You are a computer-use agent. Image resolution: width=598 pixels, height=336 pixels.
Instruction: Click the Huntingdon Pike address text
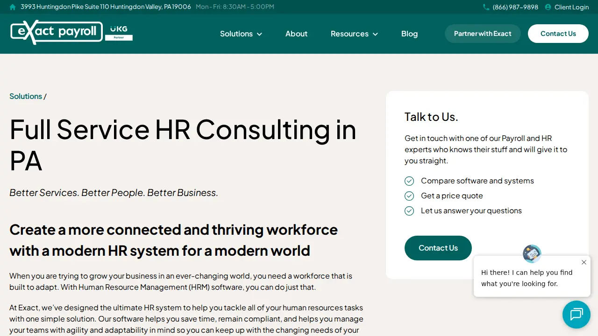tap(106, 7)
